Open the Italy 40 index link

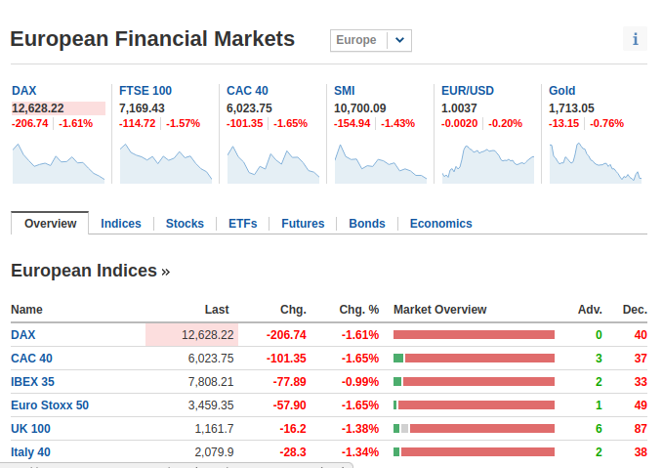(30, 452)
